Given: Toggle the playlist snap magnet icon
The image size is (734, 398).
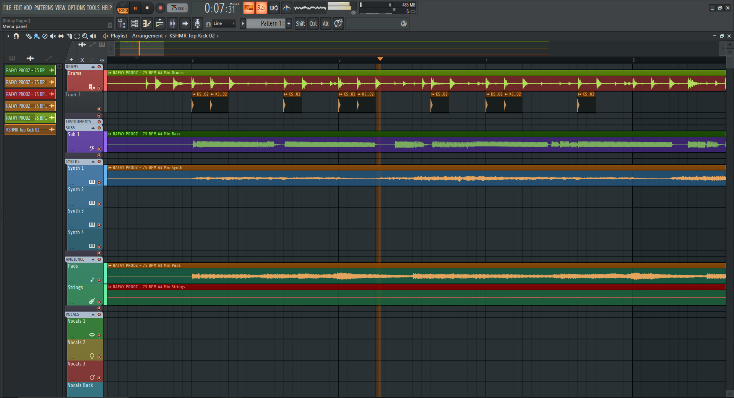Looking at the screenshot, I should 16,36.
